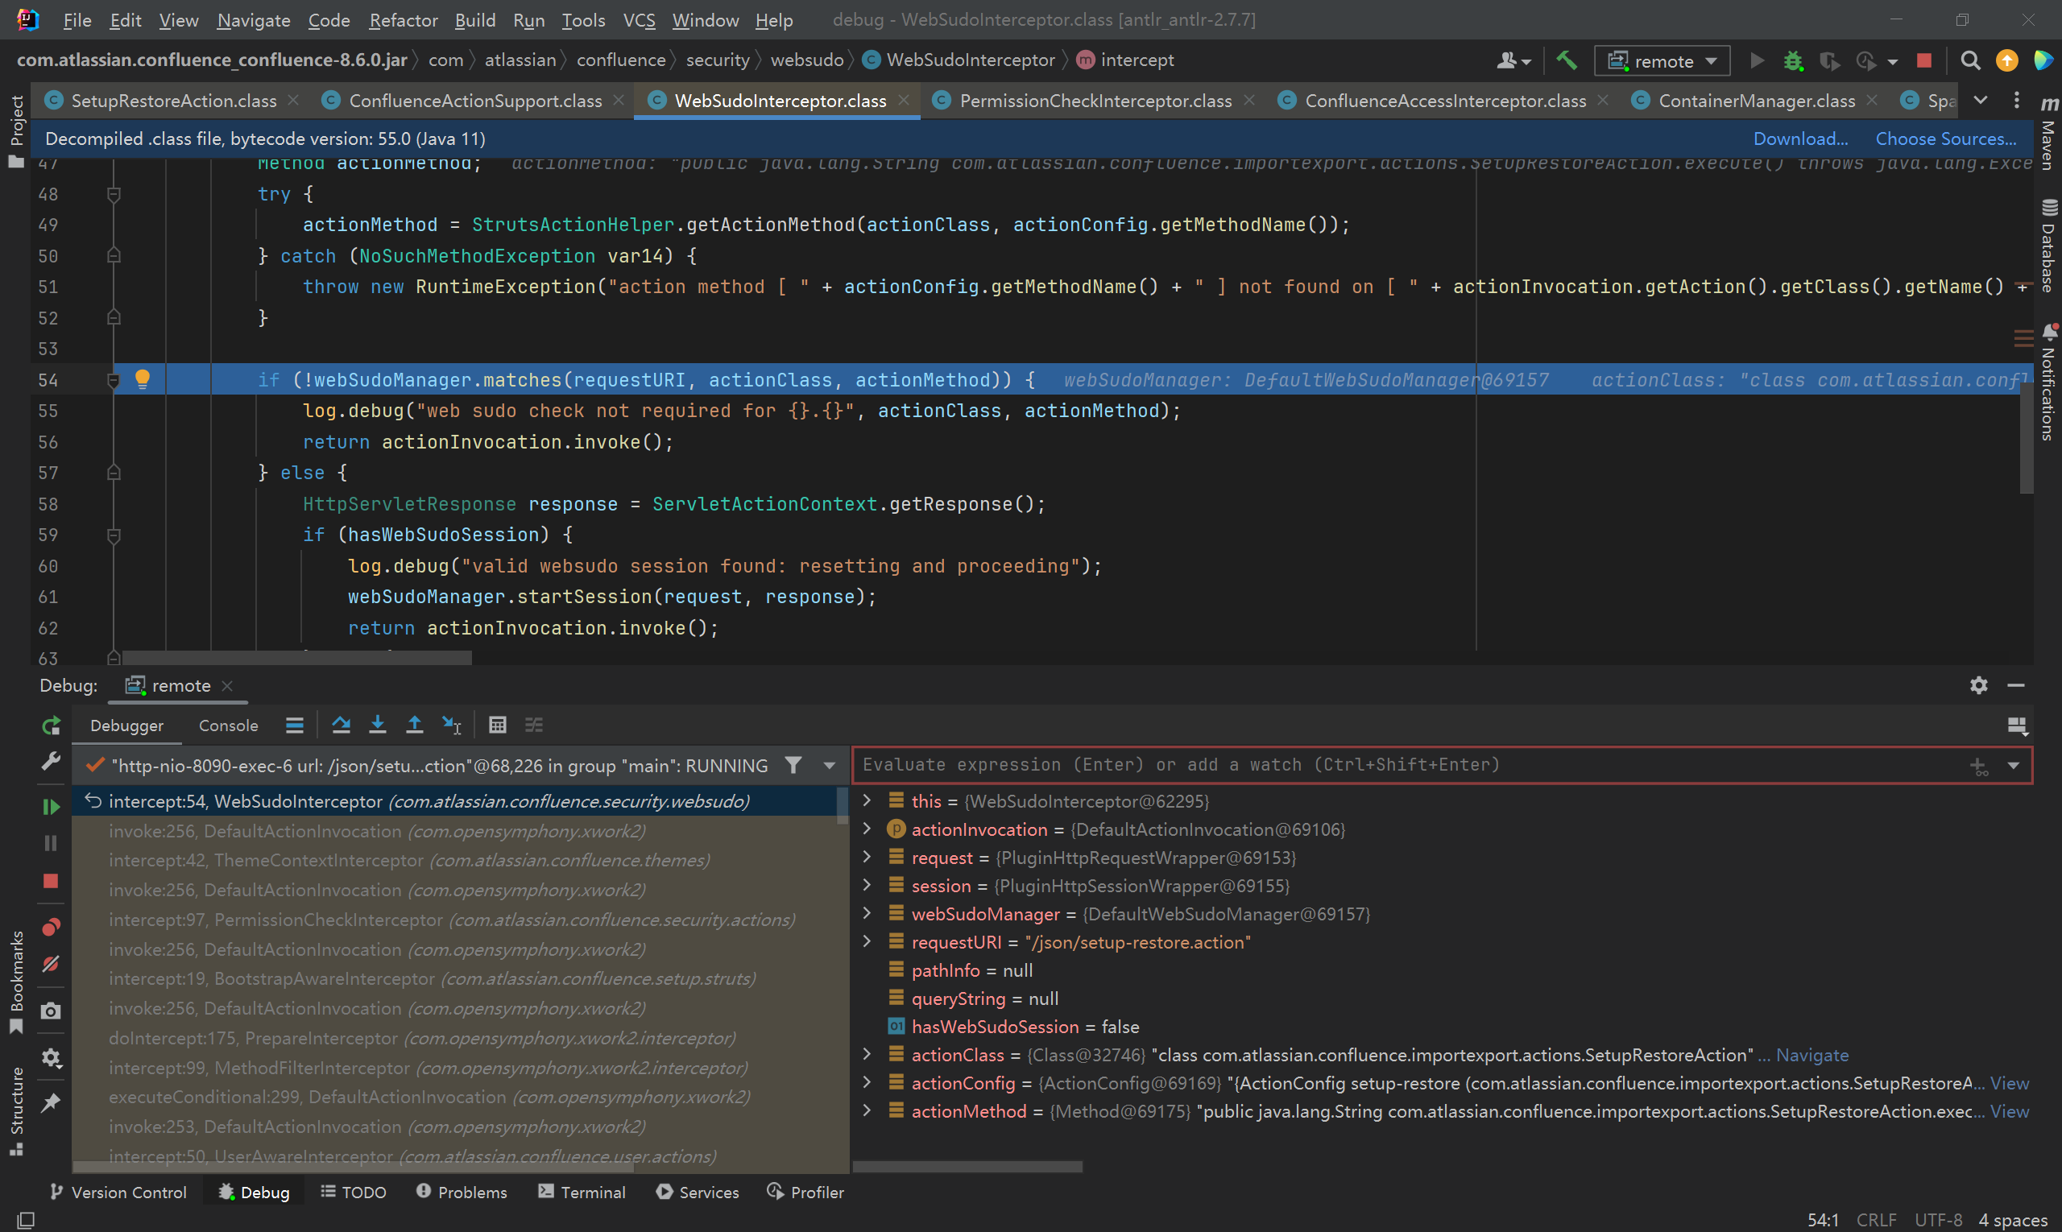Open the Maven tool window
The height and width of the screenshot is (1232, 2062).
[x=2048, y=133]
